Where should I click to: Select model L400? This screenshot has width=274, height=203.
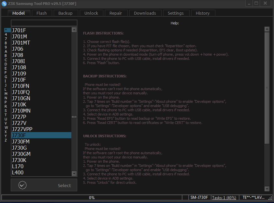tap(41, 172)
